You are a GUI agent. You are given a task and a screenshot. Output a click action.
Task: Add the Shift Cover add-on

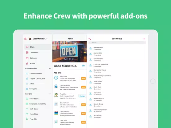point(83,79)
